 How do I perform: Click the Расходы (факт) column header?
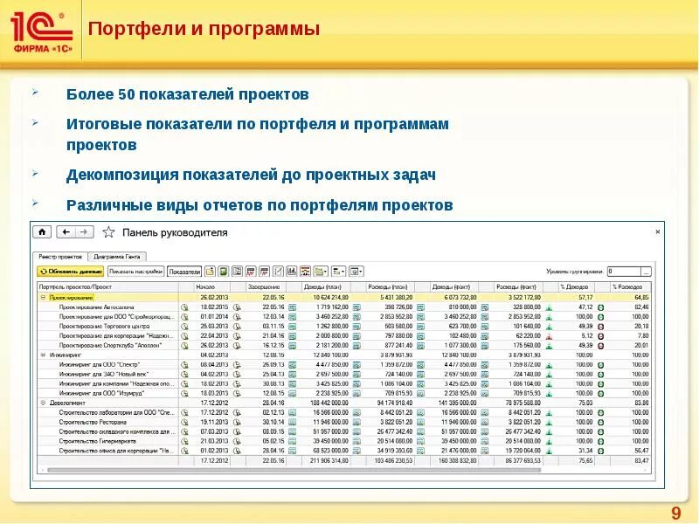[x=518, y=287]
